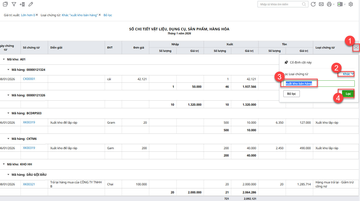Click the collapse all rows icon
Screen dimensions: 360x201
5,4
